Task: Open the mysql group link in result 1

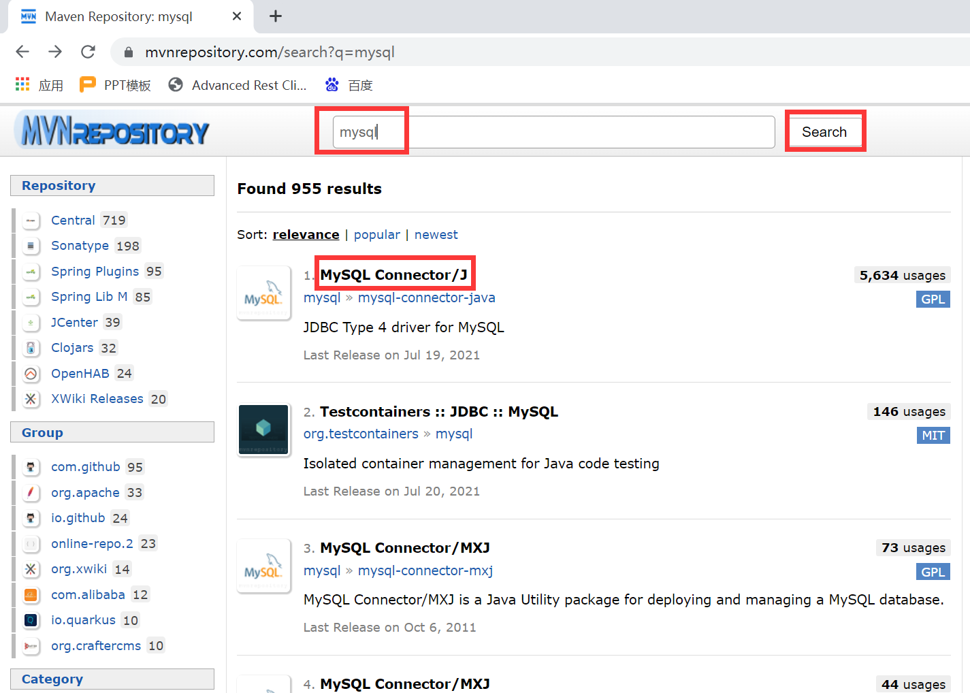Action: (x=322, y=298)
